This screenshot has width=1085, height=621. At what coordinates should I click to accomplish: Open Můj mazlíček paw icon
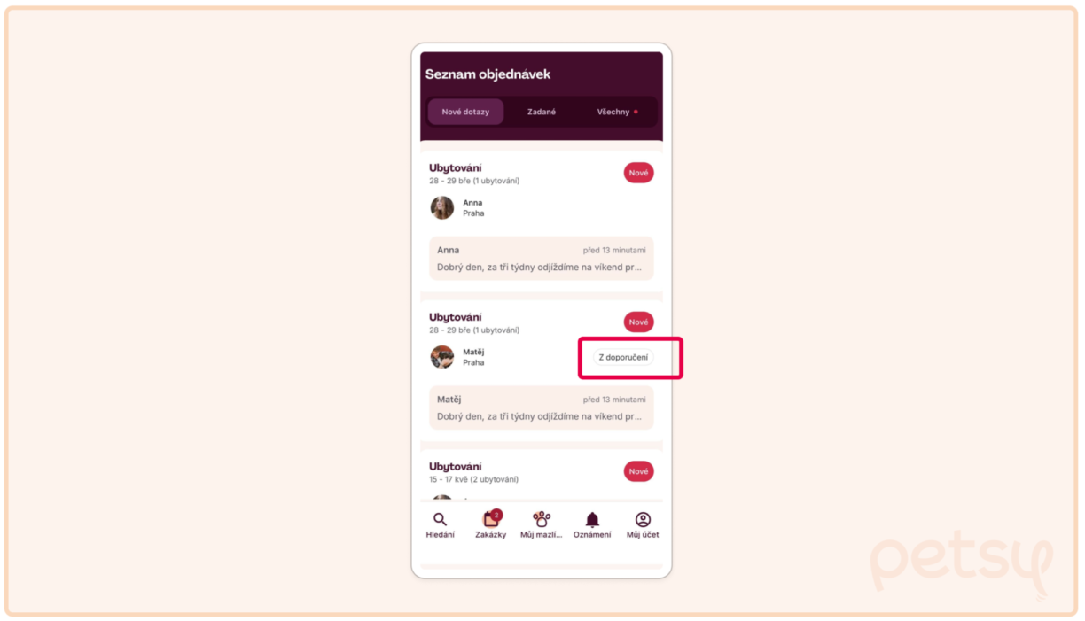click(541, 521)
